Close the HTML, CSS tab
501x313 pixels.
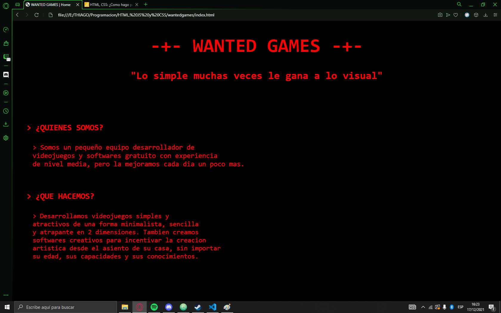[x=137, y=5]
